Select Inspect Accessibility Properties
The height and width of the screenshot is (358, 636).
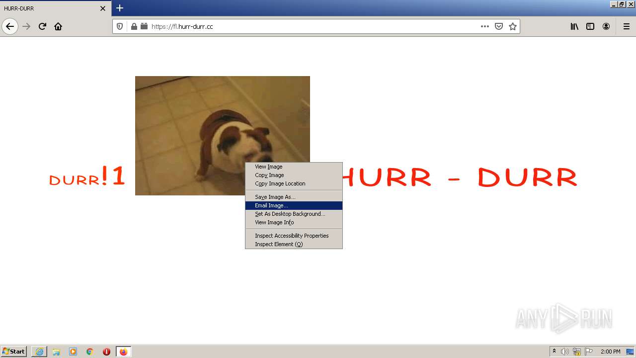tap(294, 236)
